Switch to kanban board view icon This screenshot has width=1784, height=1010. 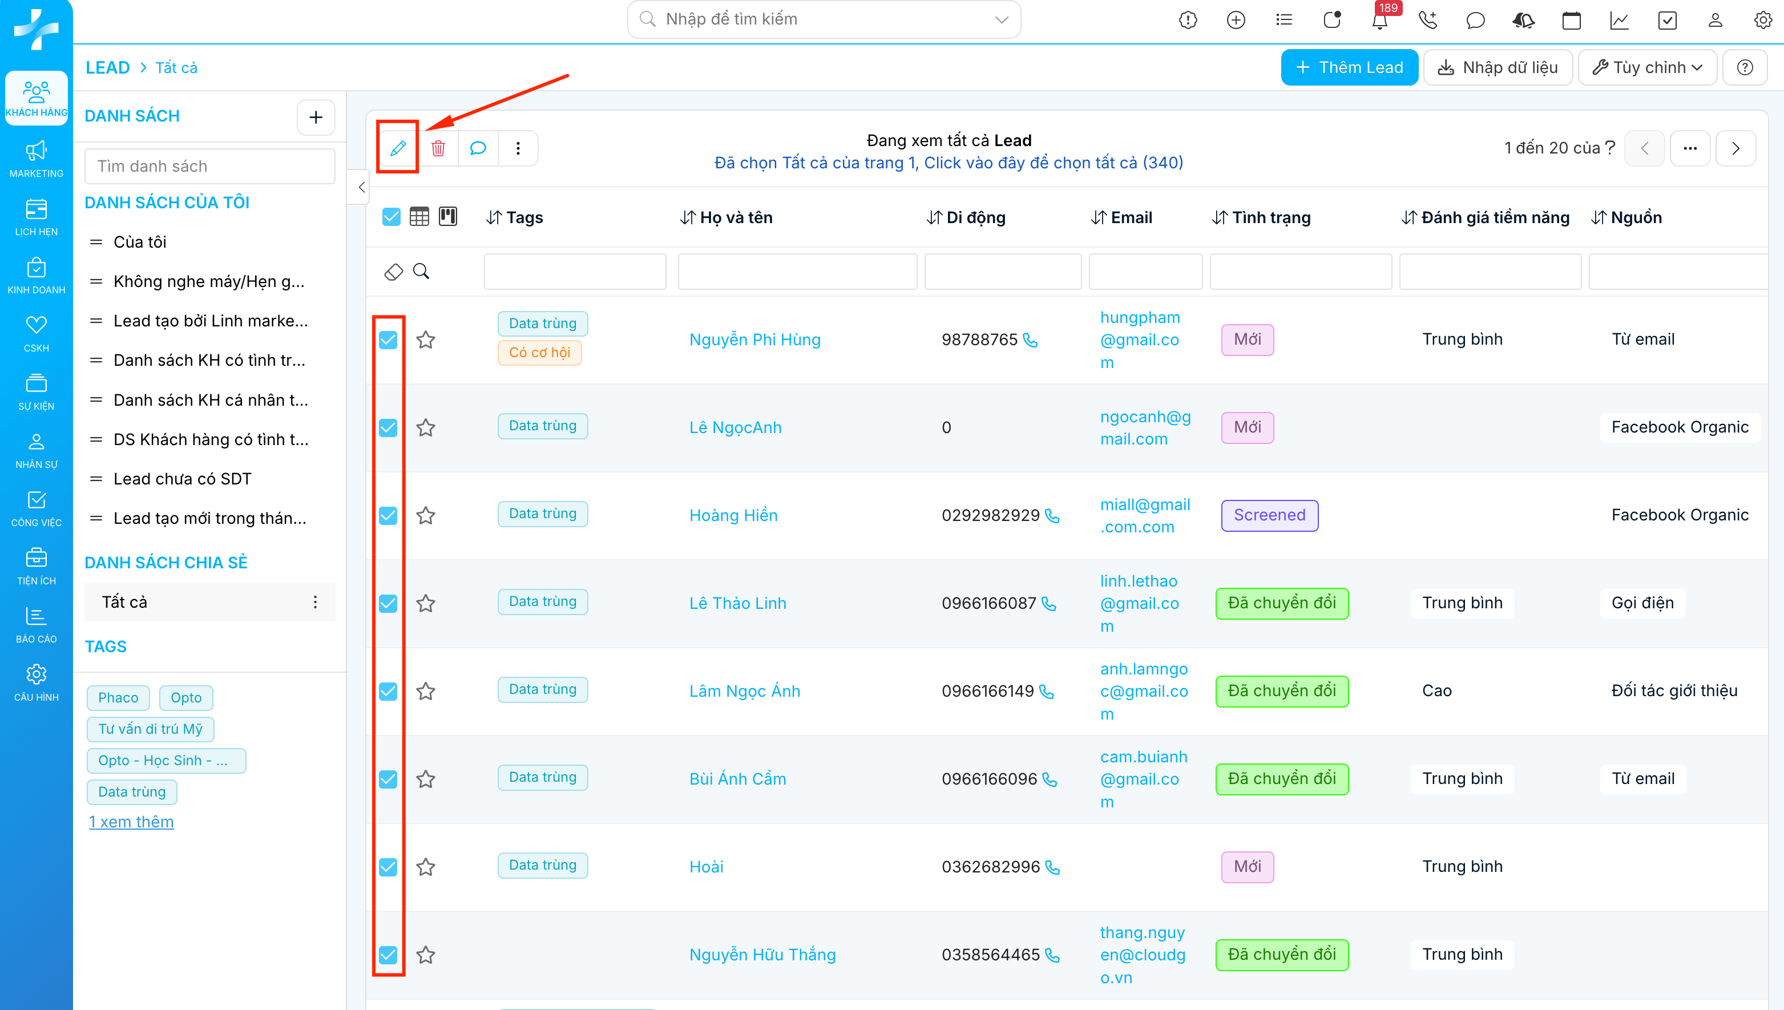click(x=448, y=217)
